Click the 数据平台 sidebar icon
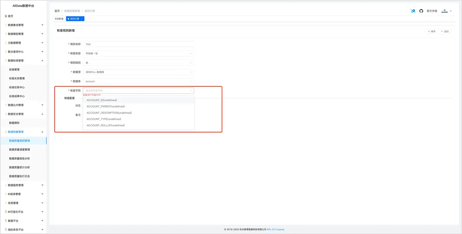 click(6, 221)
